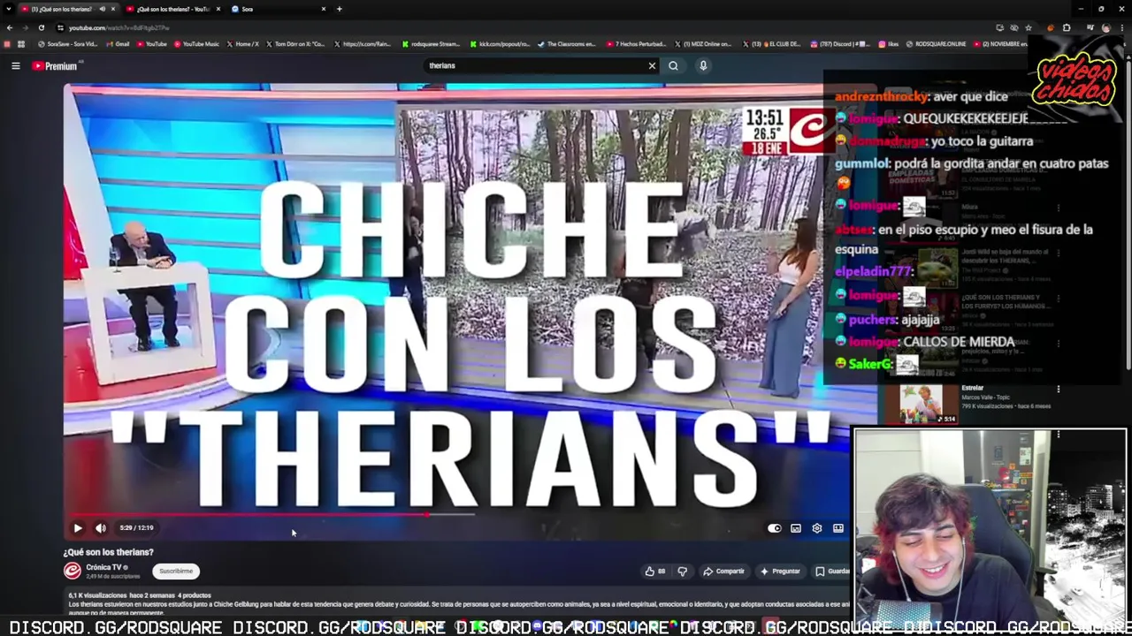Open the Crónica TV channel avatar
Screen dimensions: 1132x636
click(x=73, y=571)
